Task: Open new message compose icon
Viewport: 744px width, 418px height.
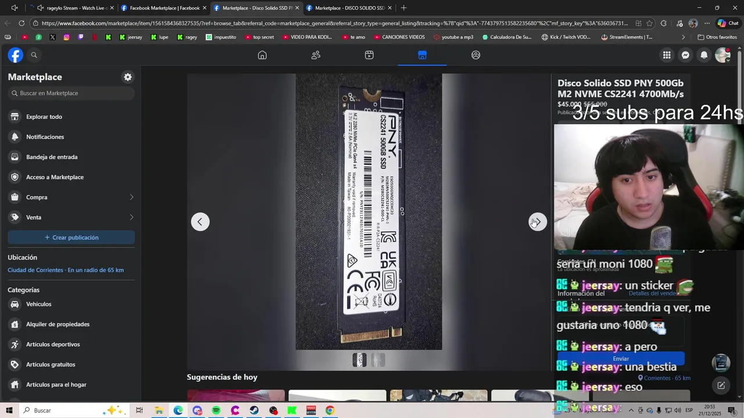Action: tap(721, 385)
